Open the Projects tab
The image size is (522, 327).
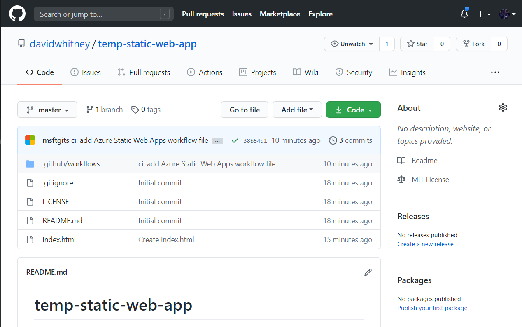tap(258, 72)
